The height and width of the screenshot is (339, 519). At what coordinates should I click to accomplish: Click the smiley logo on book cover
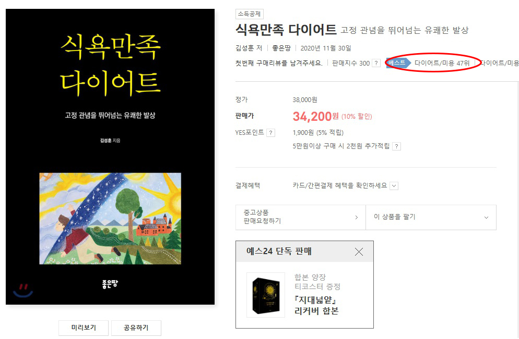tap(23, 291)
